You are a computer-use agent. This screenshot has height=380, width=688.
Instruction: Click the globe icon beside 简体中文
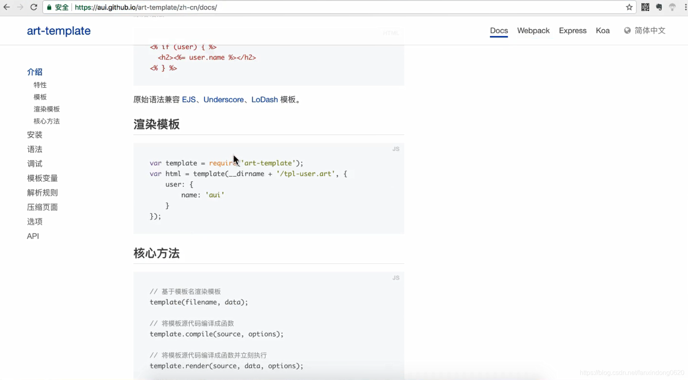[x=626, y=30]
